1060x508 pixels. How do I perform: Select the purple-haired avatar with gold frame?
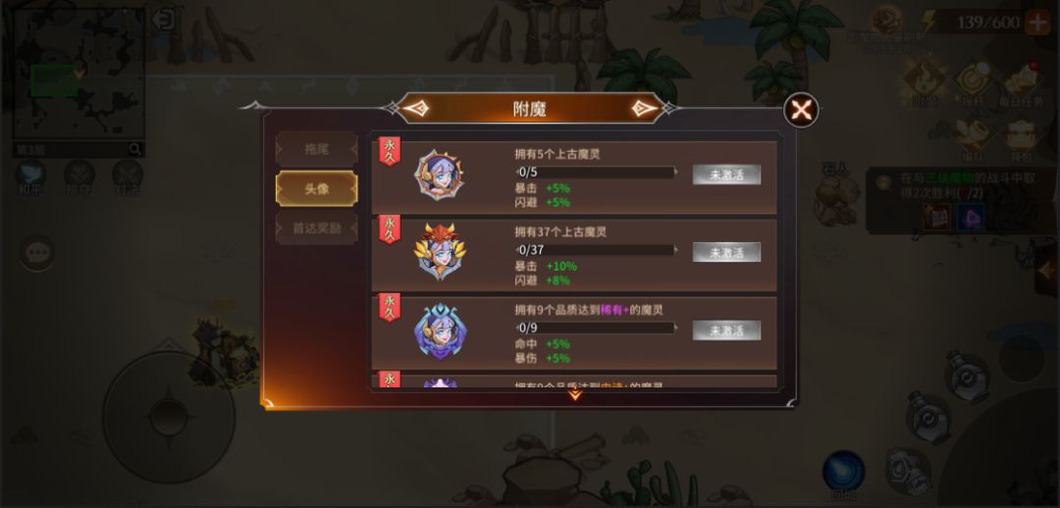(440, 176)
